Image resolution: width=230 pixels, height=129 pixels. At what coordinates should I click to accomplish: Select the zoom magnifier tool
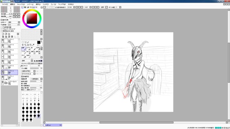click(x=25, y=45)
